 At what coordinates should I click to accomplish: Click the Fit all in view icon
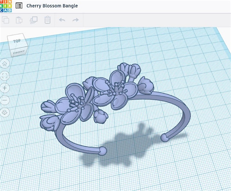5,76
